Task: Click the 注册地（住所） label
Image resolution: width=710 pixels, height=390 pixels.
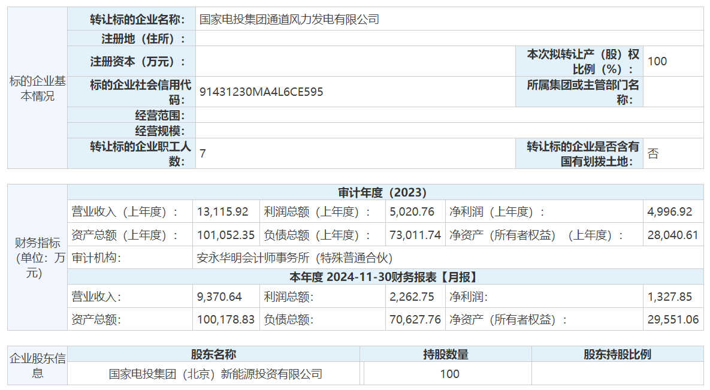Action: tap(143, 38)
